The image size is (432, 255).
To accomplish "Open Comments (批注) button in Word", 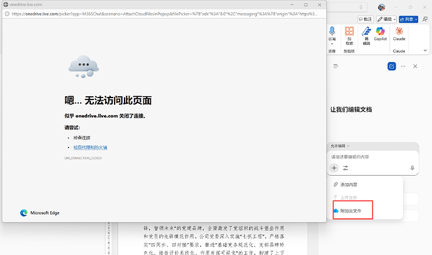I will [366, 19].
